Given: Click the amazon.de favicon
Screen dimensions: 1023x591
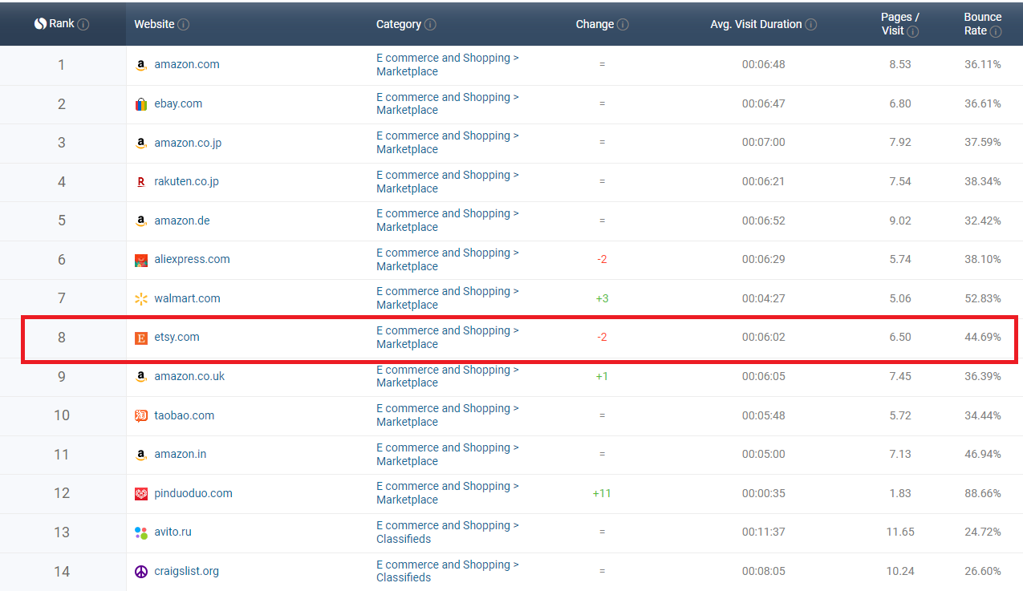Looking at the screenshot, I should (x=141, y=221).
